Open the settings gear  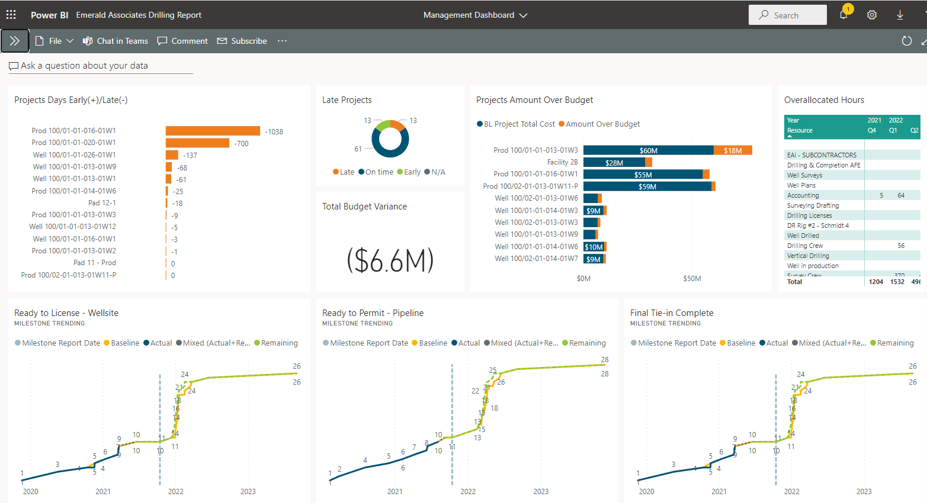click(872, 15)
